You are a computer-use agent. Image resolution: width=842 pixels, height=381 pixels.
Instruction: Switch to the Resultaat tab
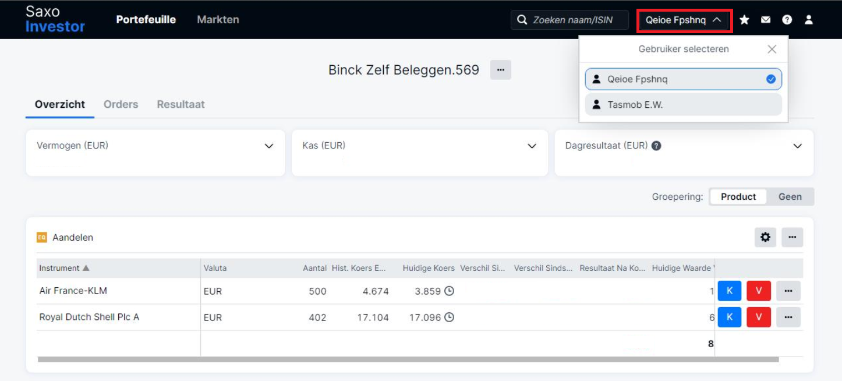[x=181, y=104]
